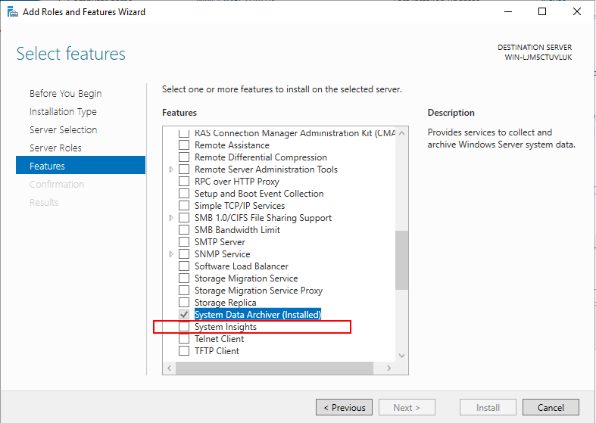Click the Previous button
596x423 pixels.
[x=344, y=407]
